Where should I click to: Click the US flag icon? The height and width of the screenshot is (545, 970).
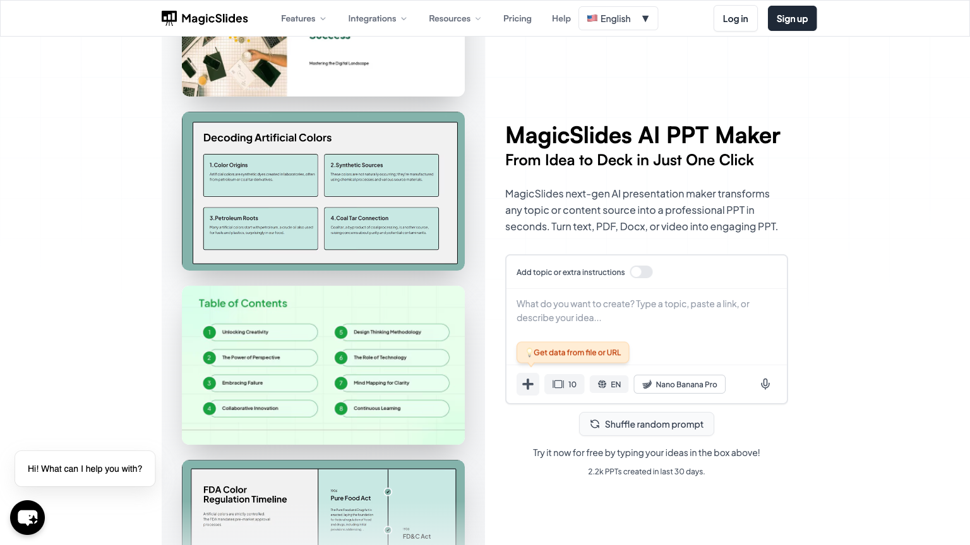(592, 18)
